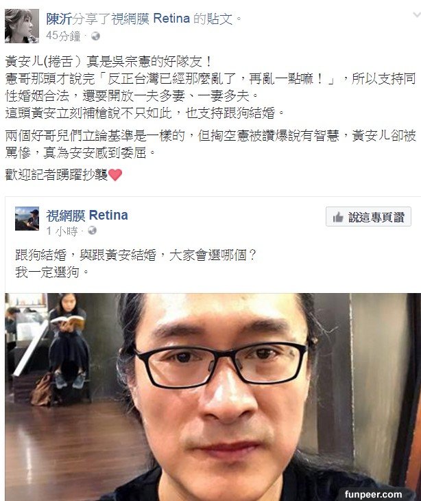This screenshot has height=501, width=421.
Task: Open 陳沂 profile picture
Action: pos(22,26)
